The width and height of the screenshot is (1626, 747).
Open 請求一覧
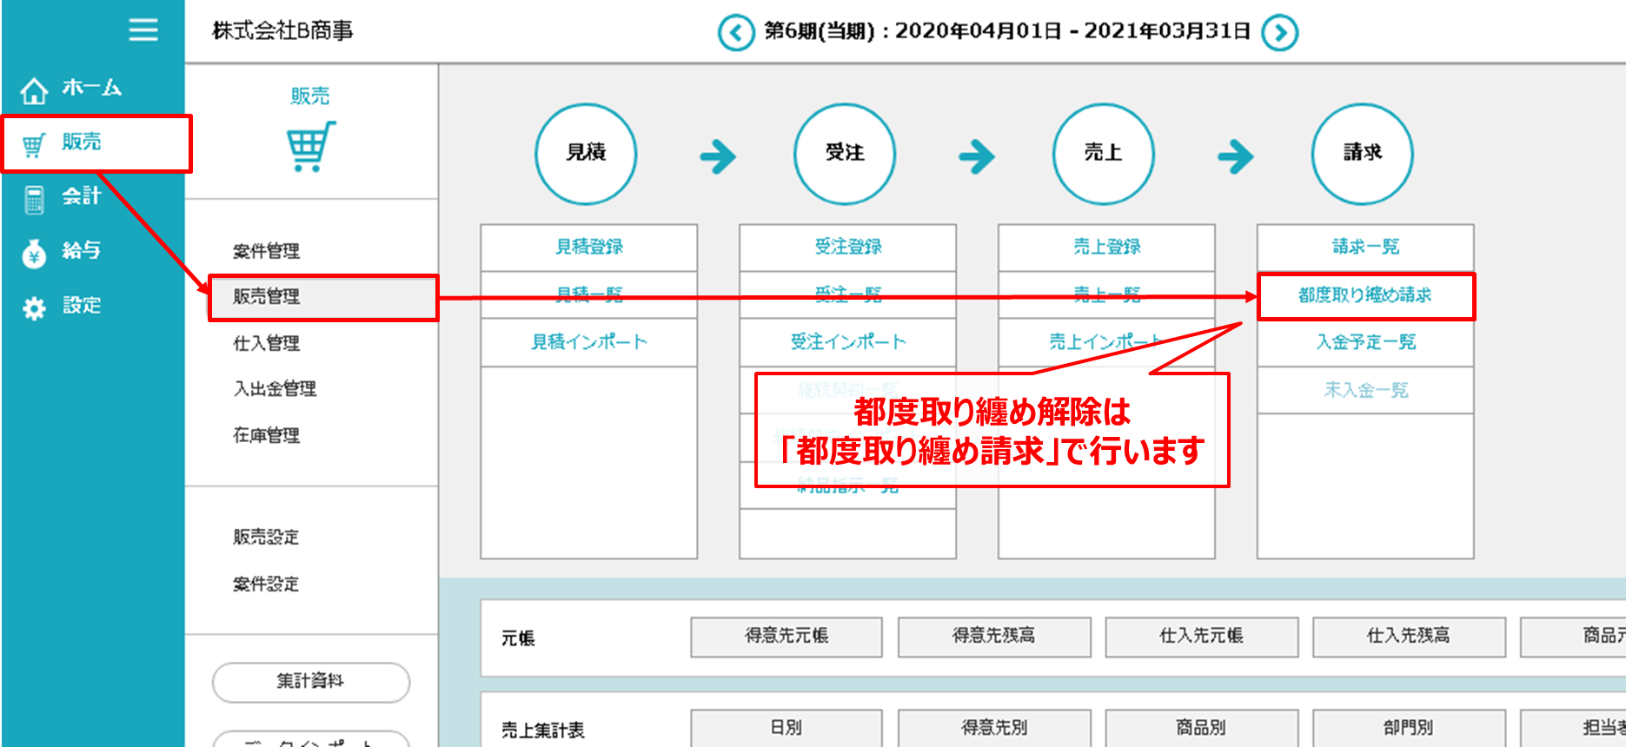[1365, 248]
